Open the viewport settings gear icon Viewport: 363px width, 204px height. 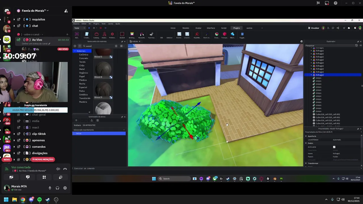(x=301, y=41)
